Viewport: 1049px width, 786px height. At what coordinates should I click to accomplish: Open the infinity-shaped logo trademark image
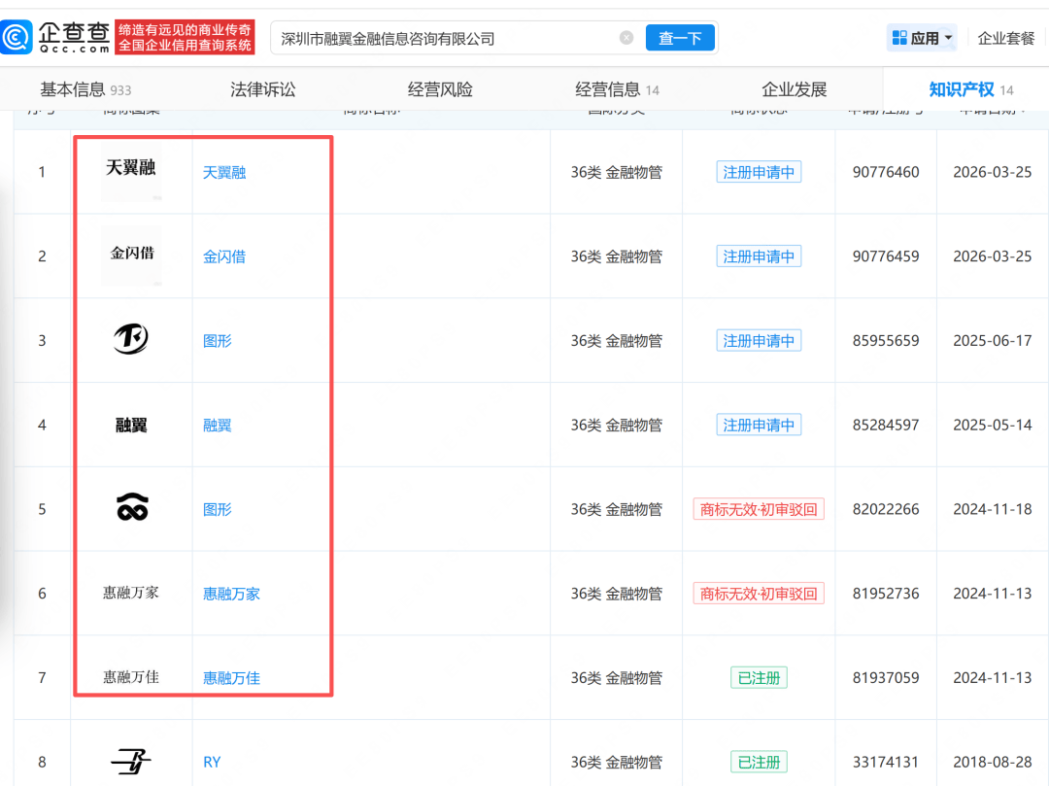pyautogui.click(x=132, y=507)
